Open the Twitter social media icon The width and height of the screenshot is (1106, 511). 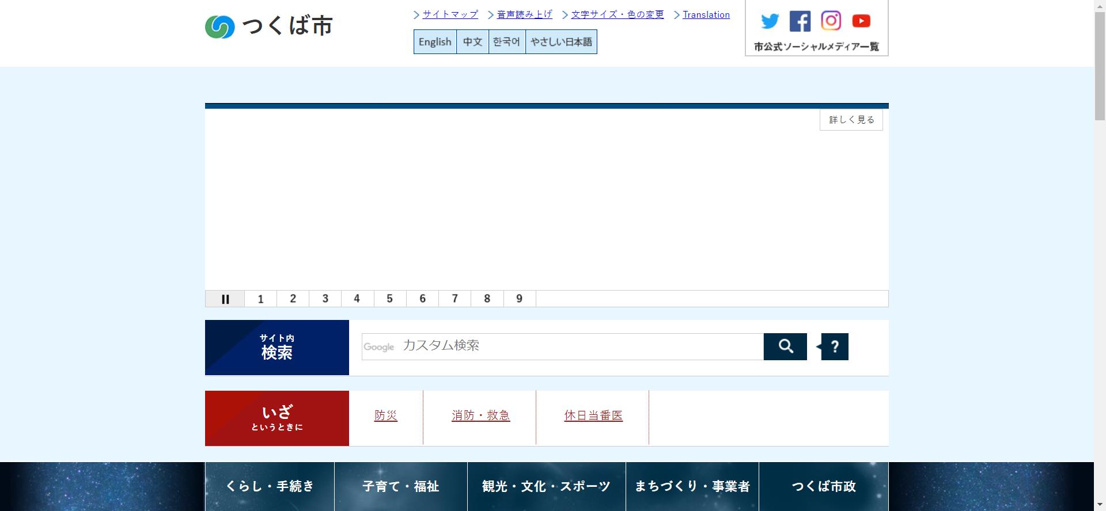[x=770, y=21]
